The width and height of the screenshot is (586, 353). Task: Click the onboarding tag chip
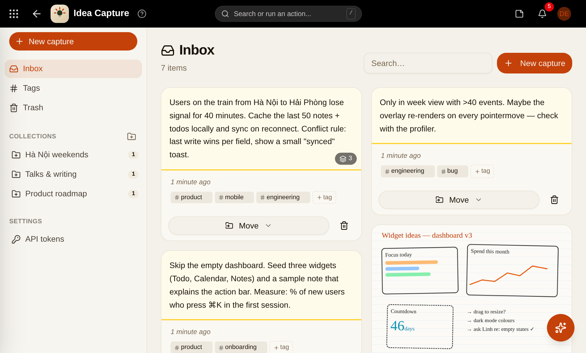pyautogui.click(x=241, y=347)
